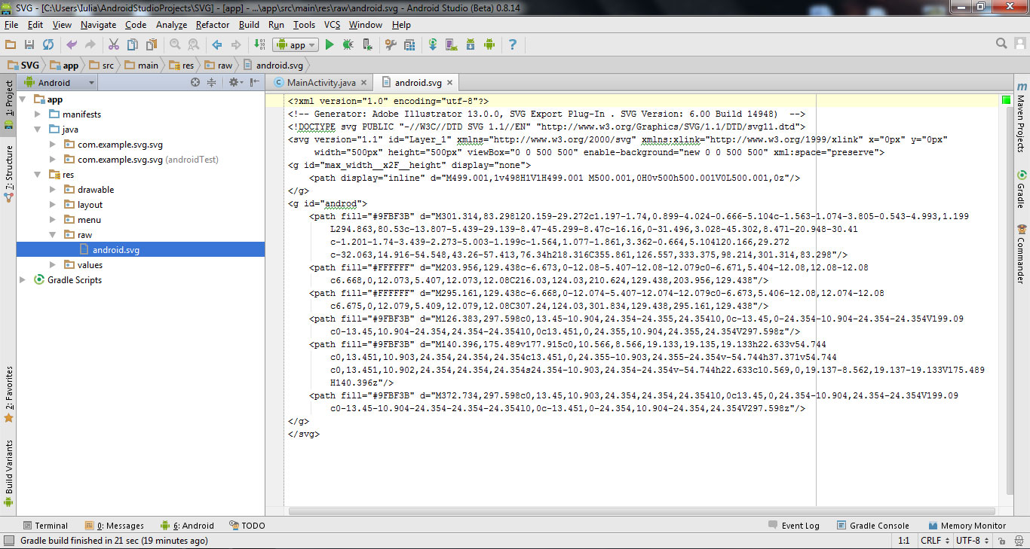Collapse the java folder node
Image resolution: width=1030 pixels, height=549 pixels.
[38, 130]
